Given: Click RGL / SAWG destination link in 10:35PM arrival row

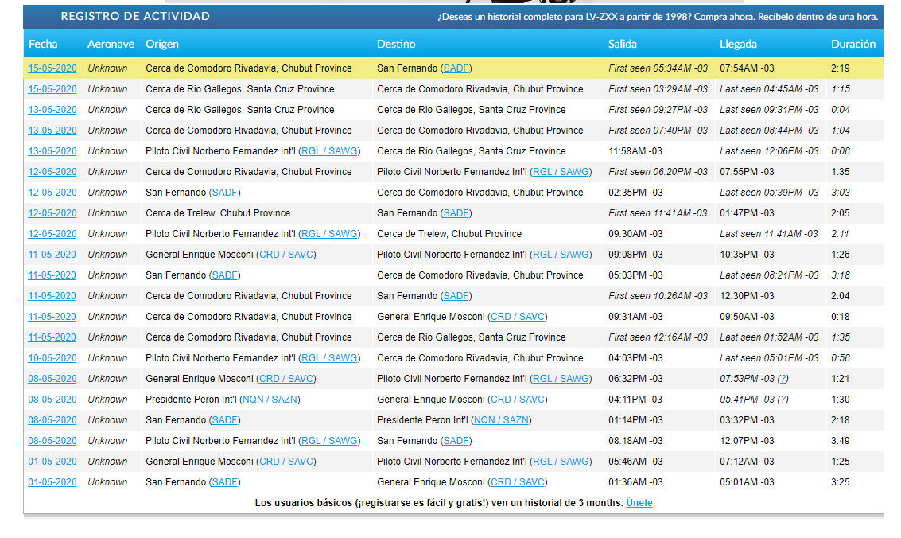Looking at the screenshot, I should click(561, 255).
